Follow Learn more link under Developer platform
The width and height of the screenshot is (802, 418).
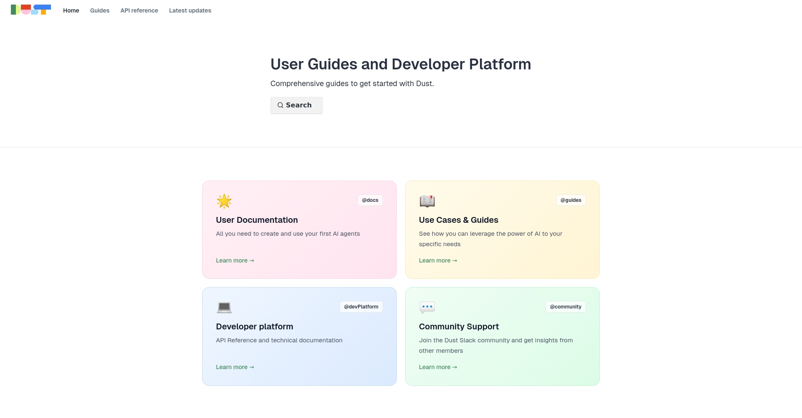coord(235,367)
